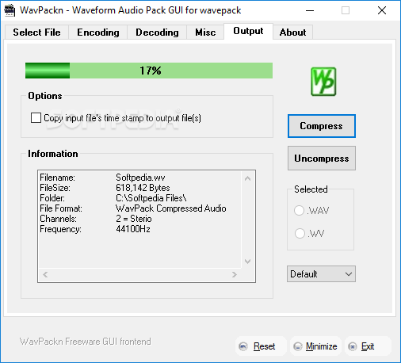
Task: Open the Decoding tab
Action: (x=157, y=32)
